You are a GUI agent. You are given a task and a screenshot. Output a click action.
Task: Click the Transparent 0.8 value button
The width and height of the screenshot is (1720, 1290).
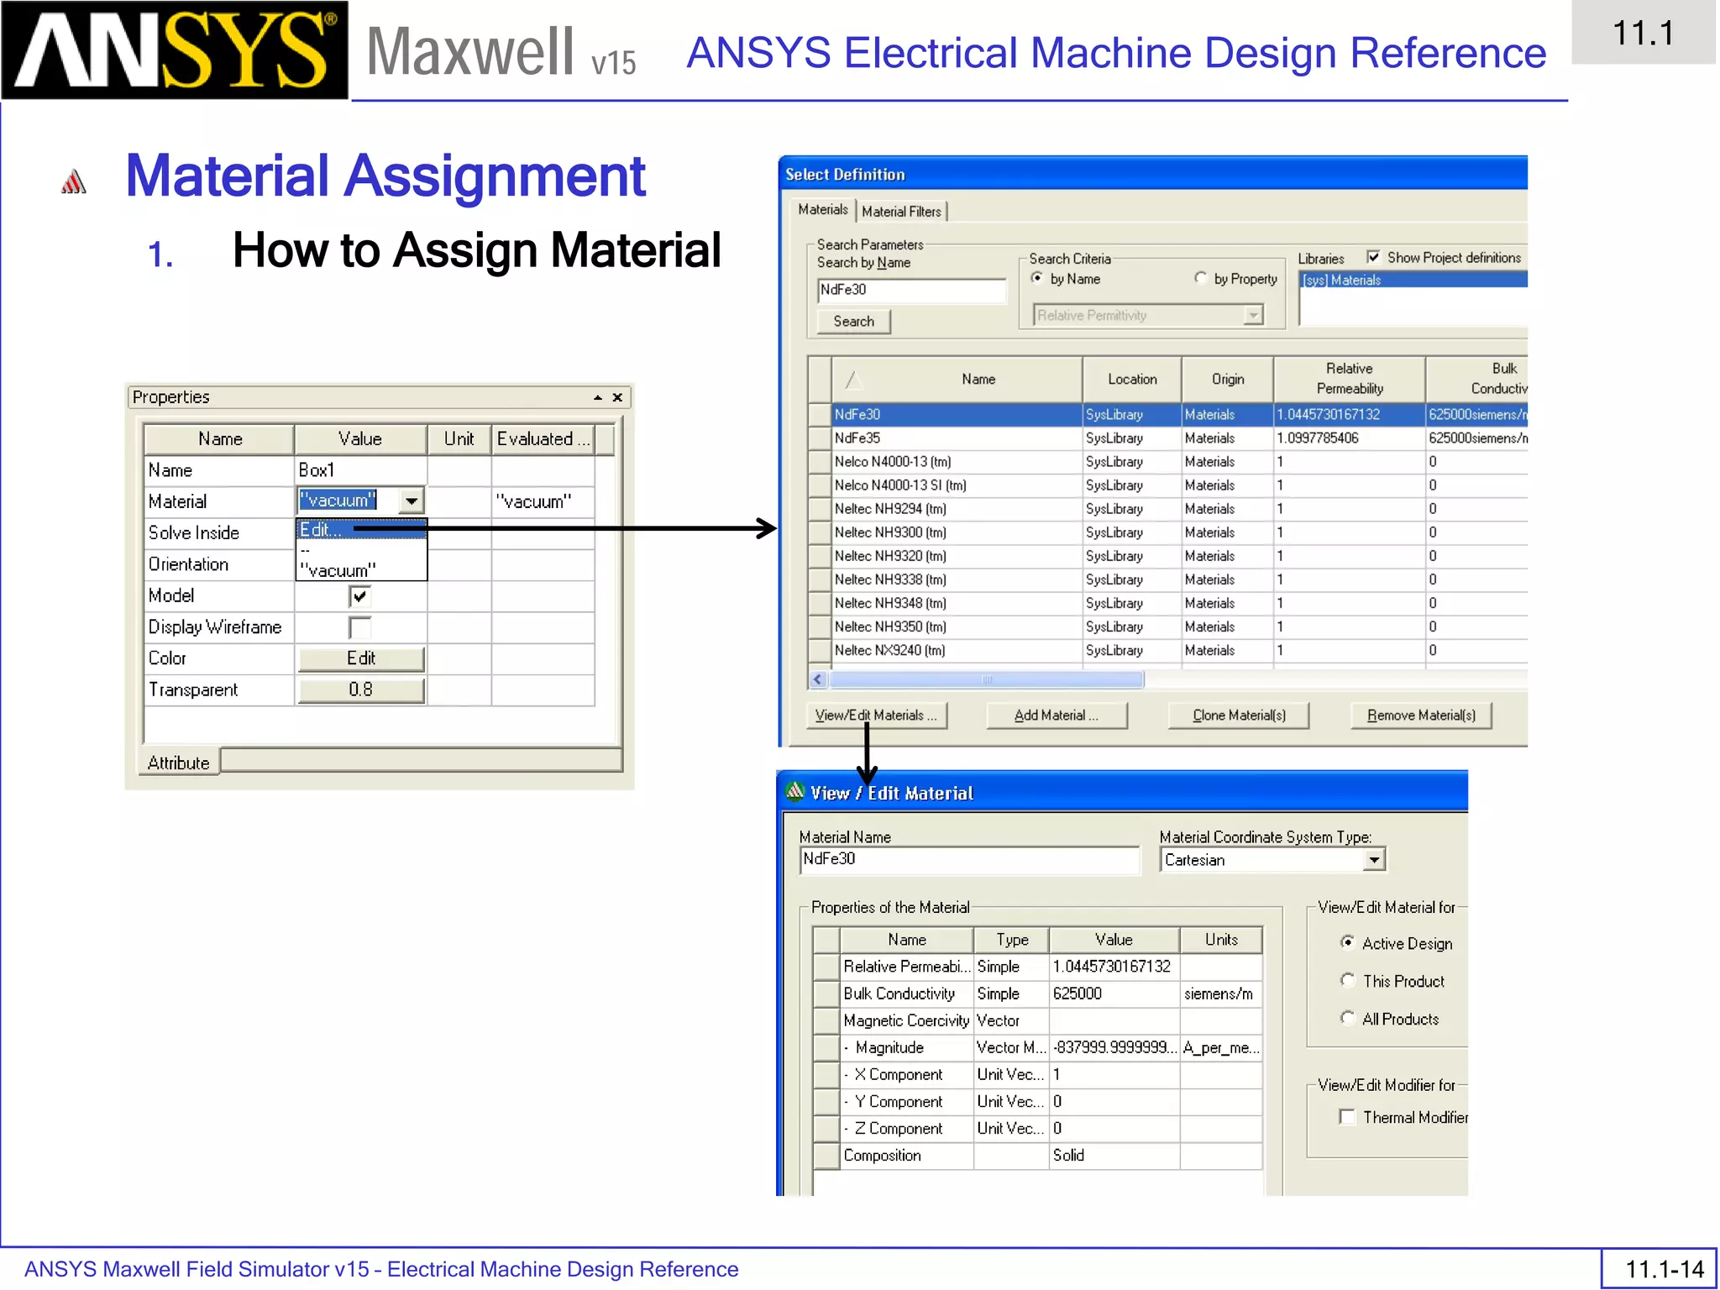point(361,690)
